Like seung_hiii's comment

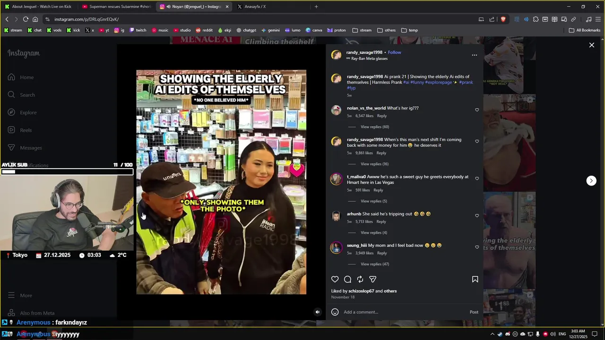(477, 247)
